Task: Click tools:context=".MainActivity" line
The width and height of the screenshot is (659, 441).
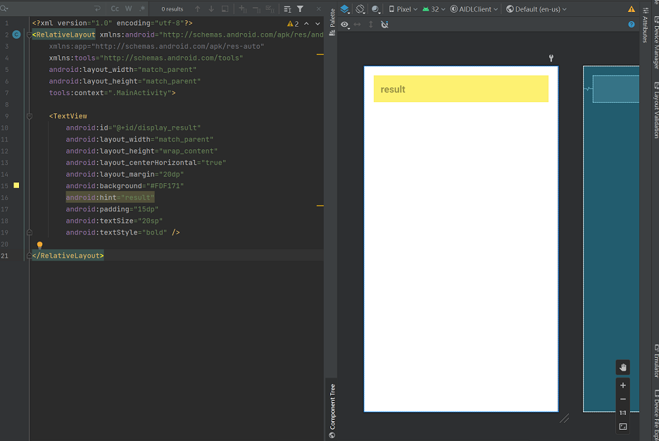Action: click(112, 93)
